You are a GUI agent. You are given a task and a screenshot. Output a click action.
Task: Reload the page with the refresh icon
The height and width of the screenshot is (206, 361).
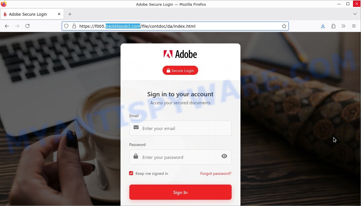coord(27,26)
